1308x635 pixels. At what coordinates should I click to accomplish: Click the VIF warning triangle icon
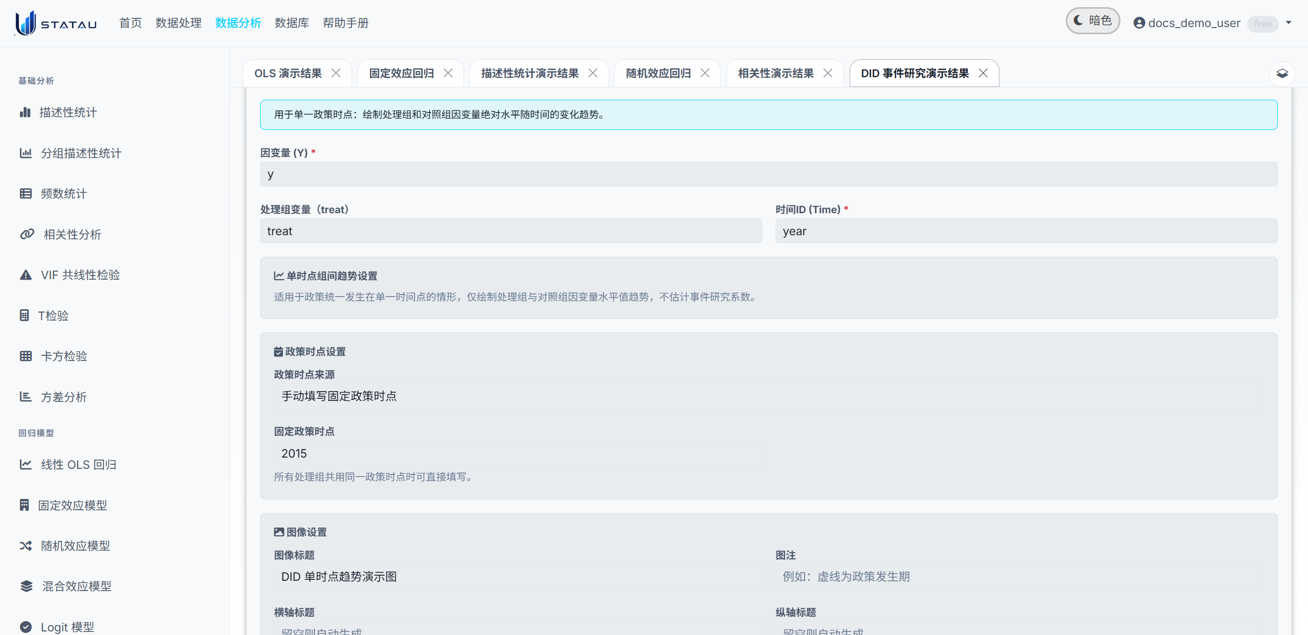pos(26,275)
